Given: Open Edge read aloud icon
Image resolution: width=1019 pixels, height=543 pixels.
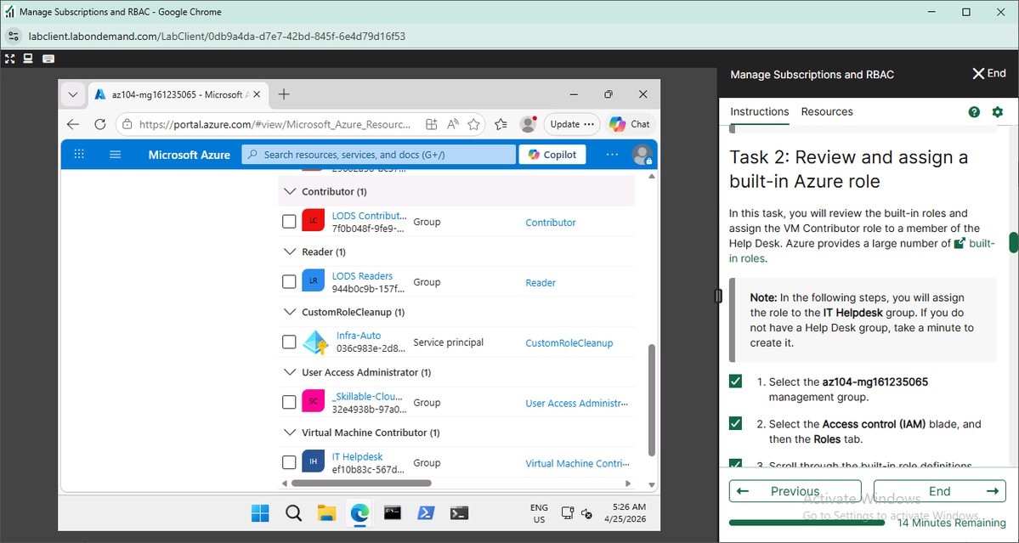Looking at the screenshot, I should click(453, 124).
